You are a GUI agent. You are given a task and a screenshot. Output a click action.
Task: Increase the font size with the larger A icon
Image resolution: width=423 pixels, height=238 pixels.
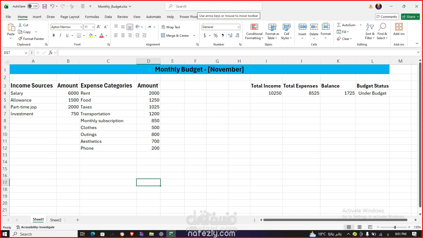pyautogui.click(x=99, y=27)
